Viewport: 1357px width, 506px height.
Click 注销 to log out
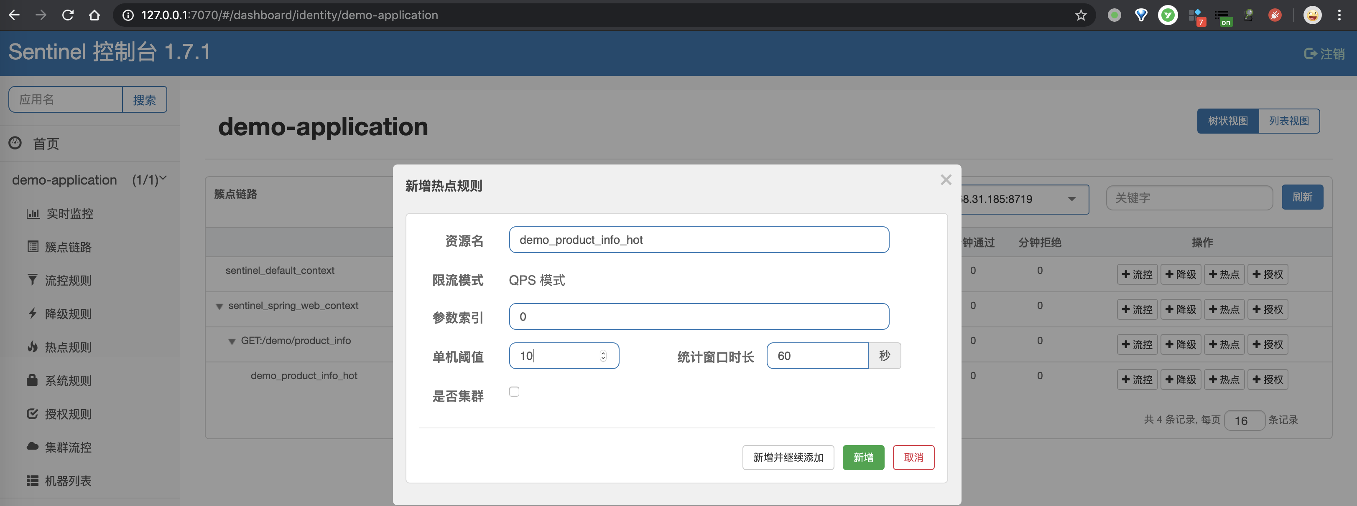click(1325, 53)
